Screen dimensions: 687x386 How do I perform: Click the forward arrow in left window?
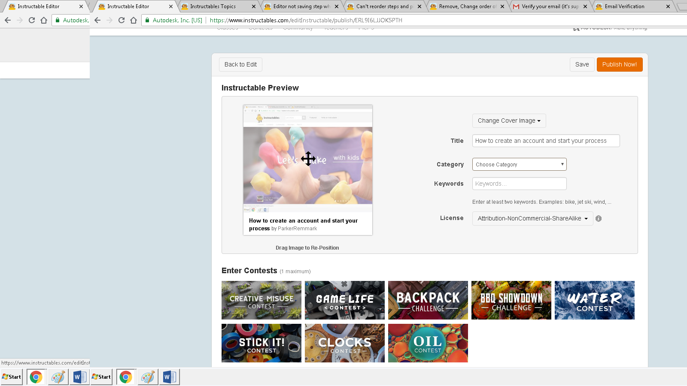(20, 20)
